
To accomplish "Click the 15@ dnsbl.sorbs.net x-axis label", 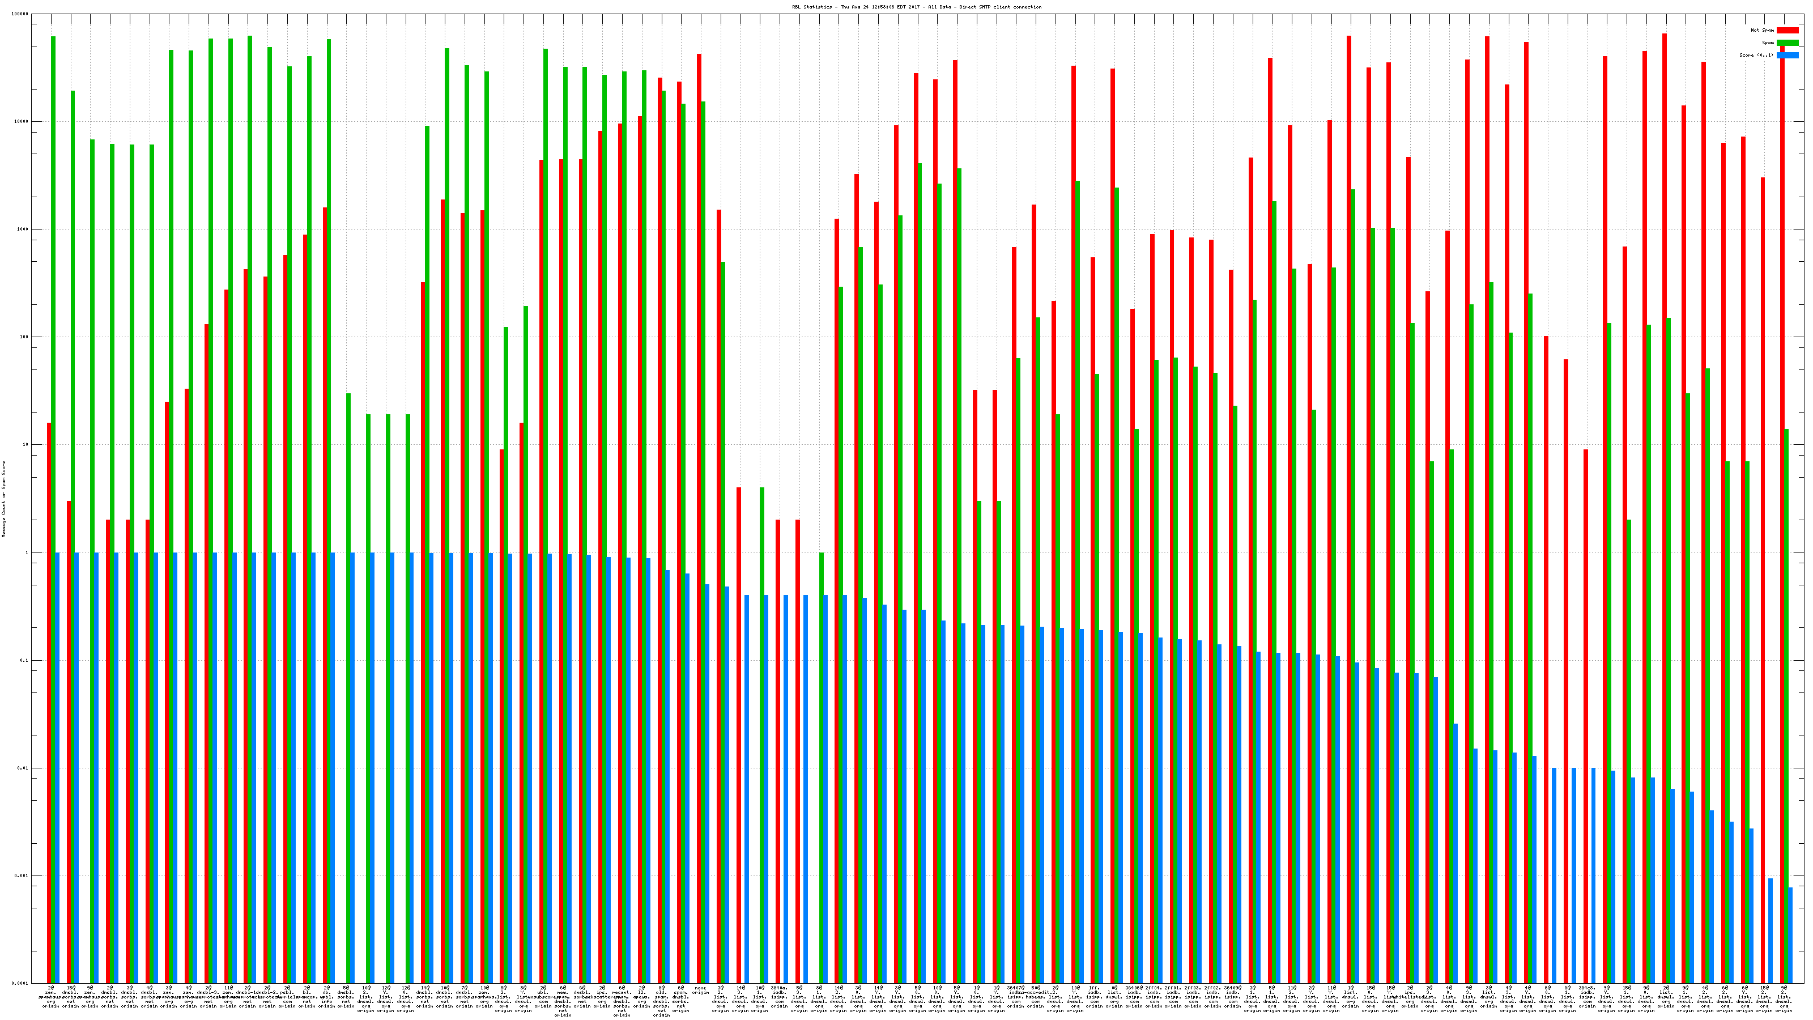I will 70,997.
